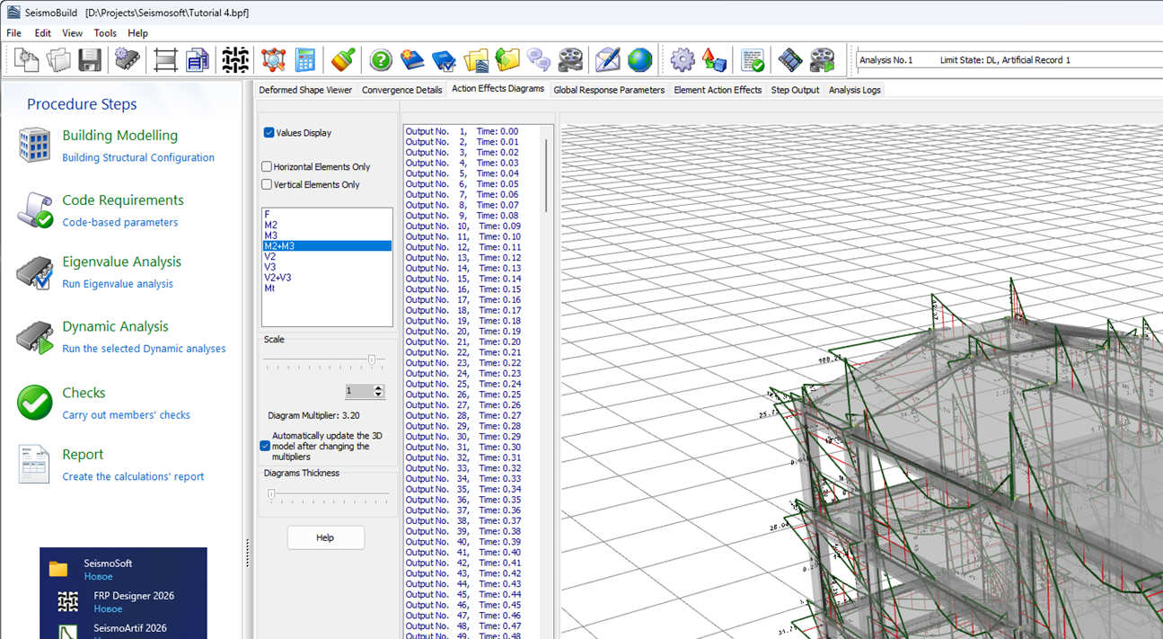Switch to Analysis Logs tab
Viewport: 1163px width, 639px height.
pos(854,90)
